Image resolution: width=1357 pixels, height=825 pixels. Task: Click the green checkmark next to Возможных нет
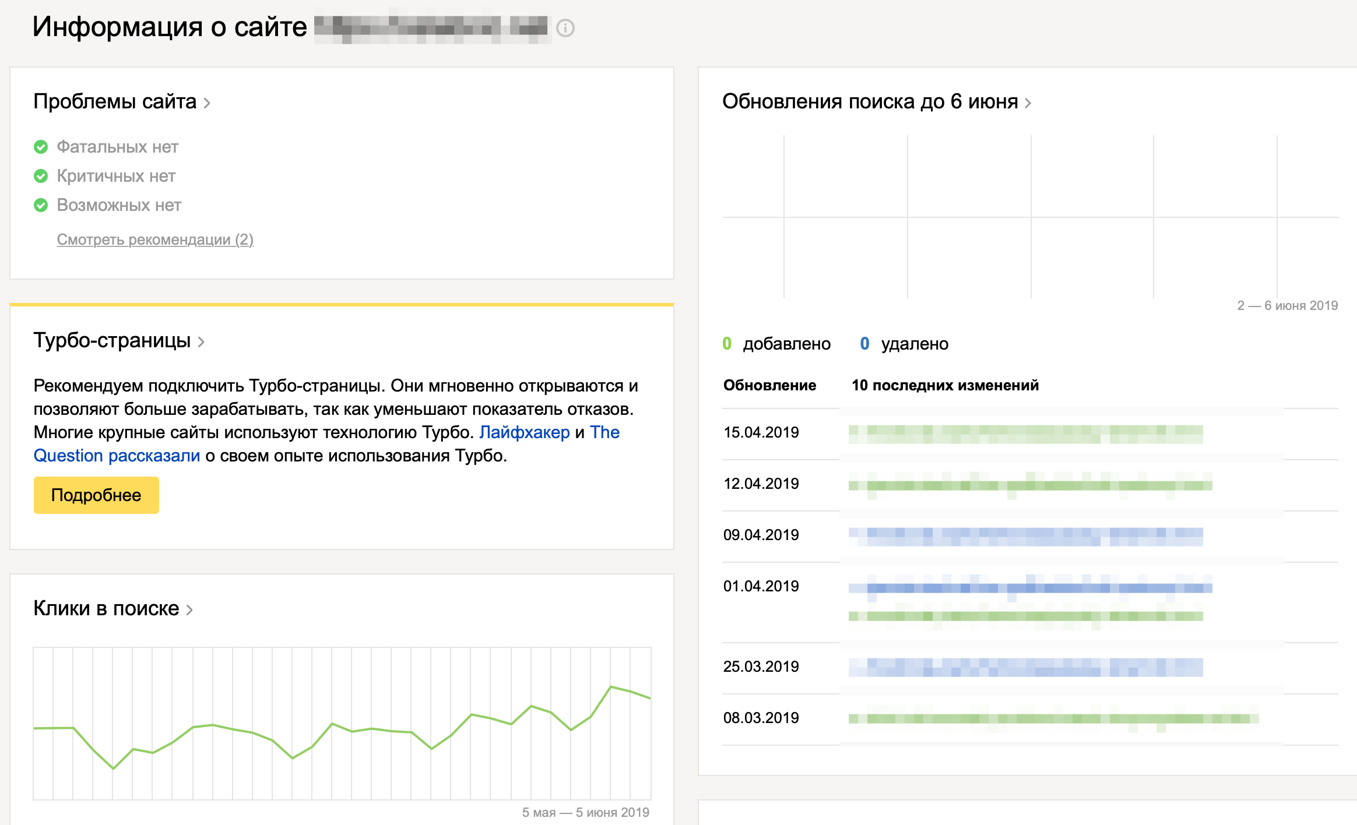(41, 205)
